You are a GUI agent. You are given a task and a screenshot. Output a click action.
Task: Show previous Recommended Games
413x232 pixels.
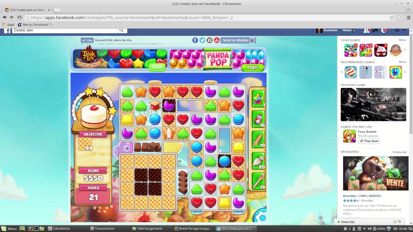342,72
